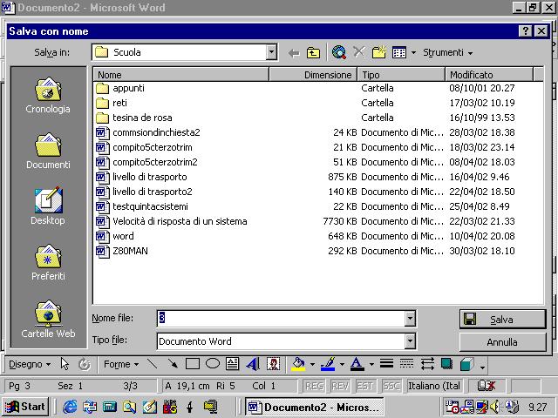The width and height of the screenshot is (558, 418).
Task: Click the delete X icon in the dialog toolbar
Action: (x=358, y=52)
